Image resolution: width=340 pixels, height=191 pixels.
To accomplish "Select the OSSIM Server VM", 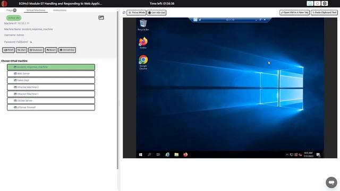I will (51, 100).
